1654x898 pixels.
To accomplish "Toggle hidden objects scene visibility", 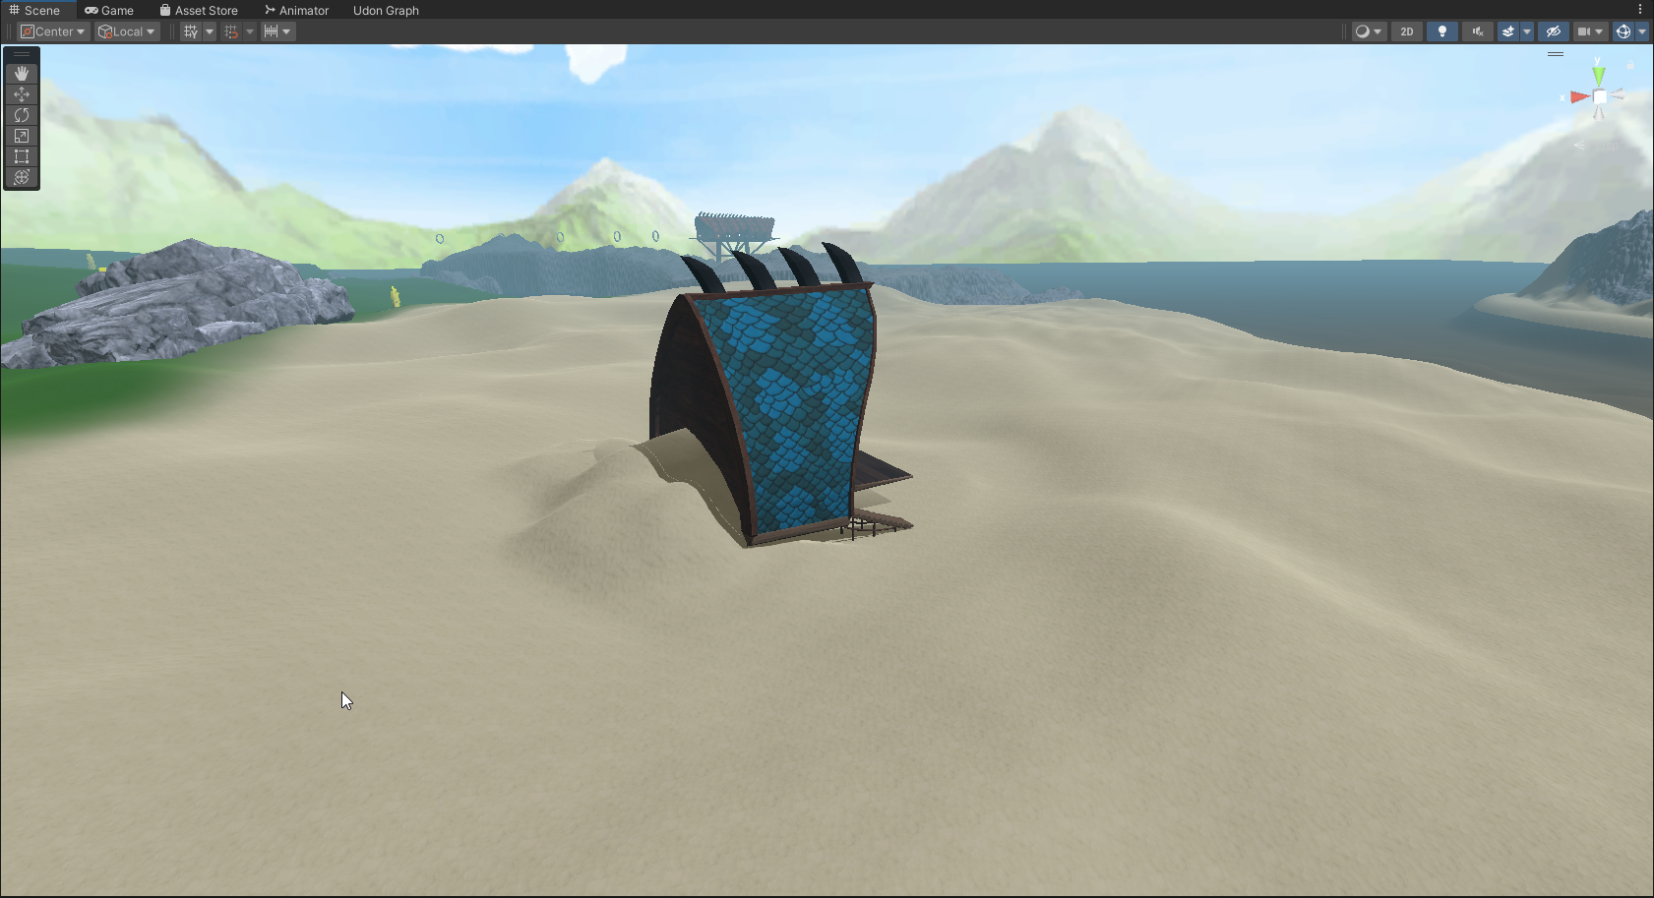I will click(x=1554, y=31).
